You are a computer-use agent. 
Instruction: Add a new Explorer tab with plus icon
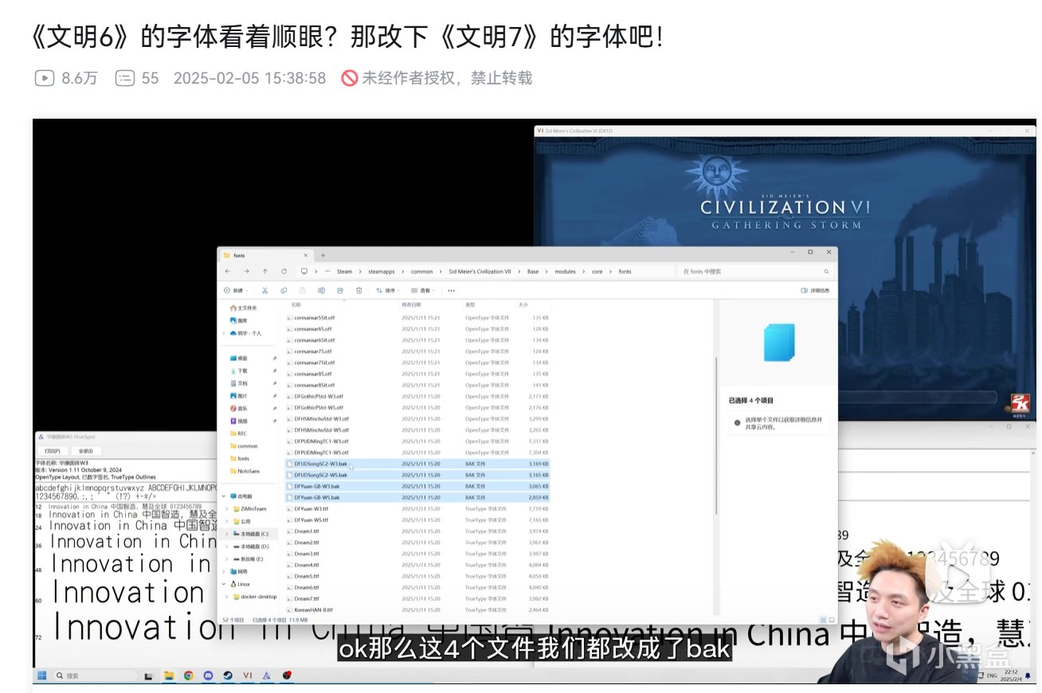pyautogui.click(x=323, y=256)
